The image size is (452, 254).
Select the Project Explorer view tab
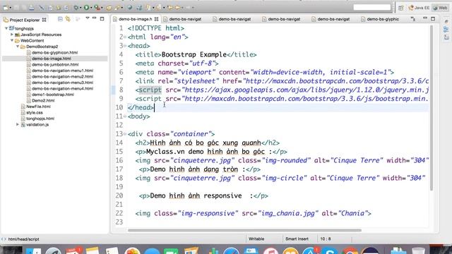25,20
